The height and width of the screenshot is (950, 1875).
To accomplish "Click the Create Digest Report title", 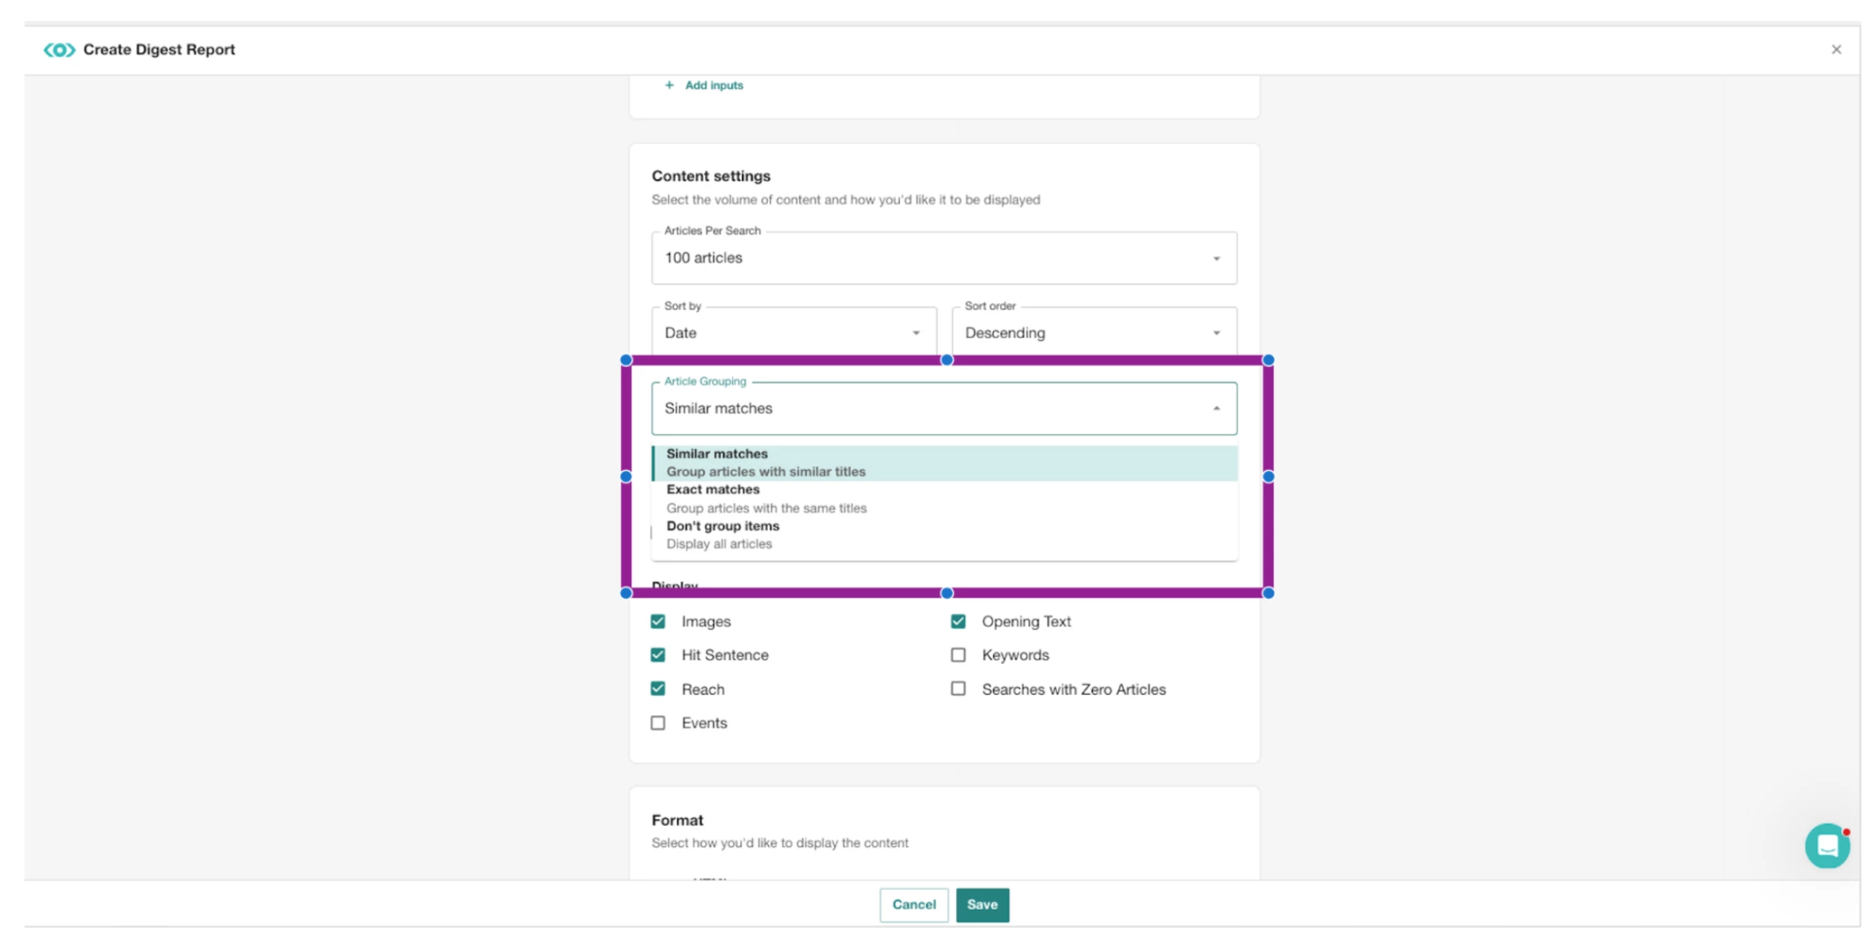I will 159,50.
